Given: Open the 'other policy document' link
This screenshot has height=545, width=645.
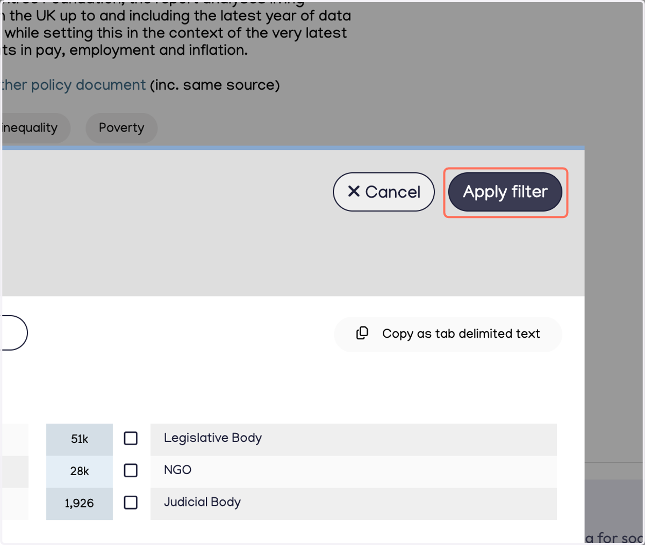Looking at the screenshot, I should [73, 85].
